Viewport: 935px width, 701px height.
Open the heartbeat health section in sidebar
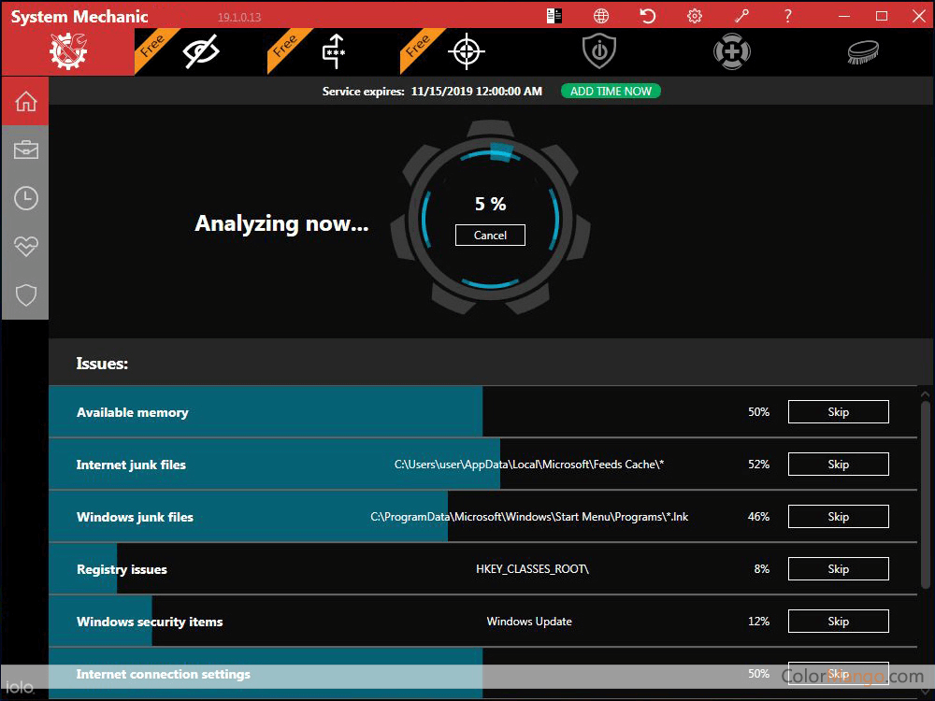[x=25, y=247]
